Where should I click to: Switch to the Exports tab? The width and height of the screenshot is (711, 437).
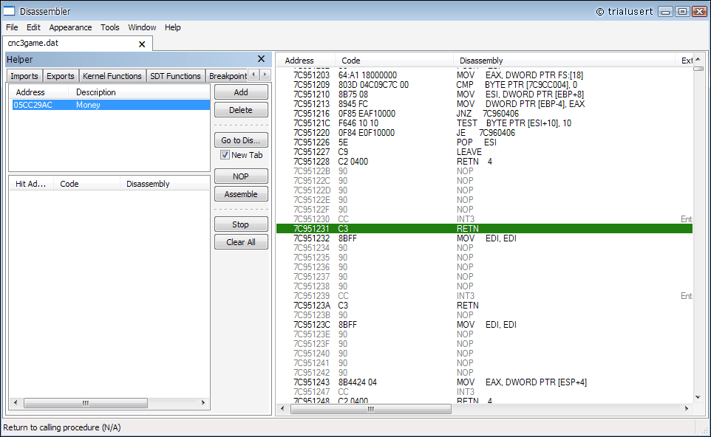(60, 75)
